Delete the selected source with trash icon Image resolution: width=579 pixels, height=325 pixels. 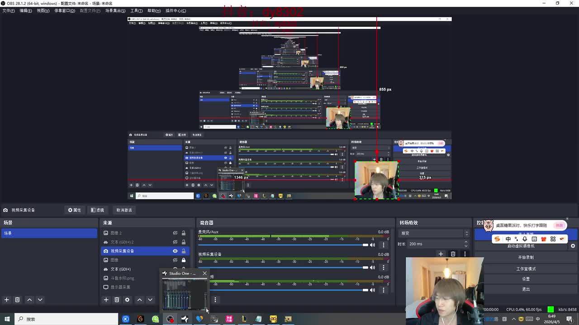(x=117, y=300)
